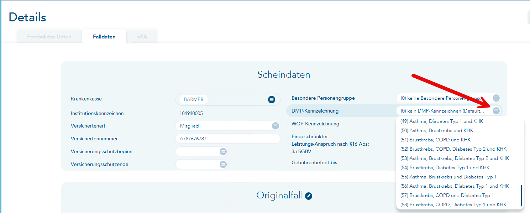Select the Falldaten tab
This screenshot has width=530, height=213.
[104, 37]
